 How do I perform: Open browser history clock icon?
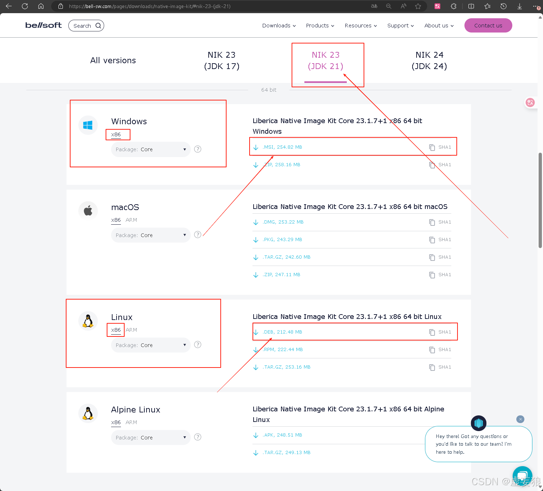[x=503, y=6]
